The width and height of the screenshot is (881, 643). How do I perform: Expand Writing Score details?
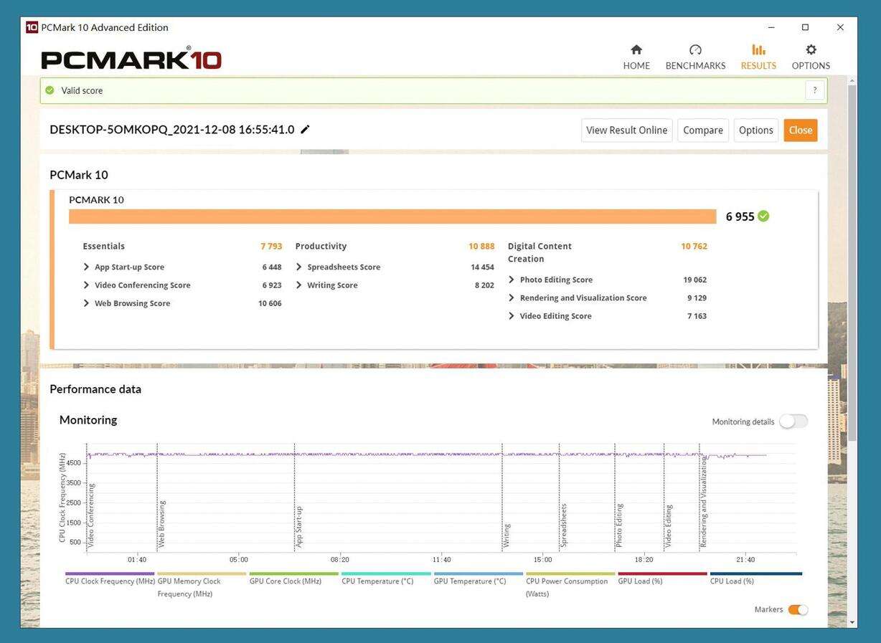(299, 285)
